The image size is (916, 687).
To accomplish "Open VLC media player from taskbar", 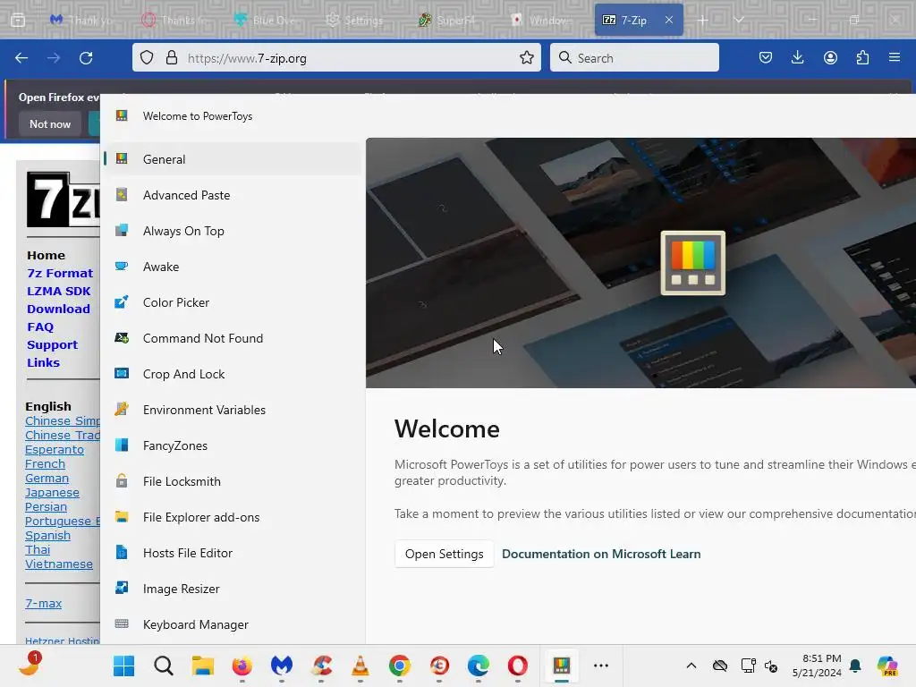I will 360,666.
